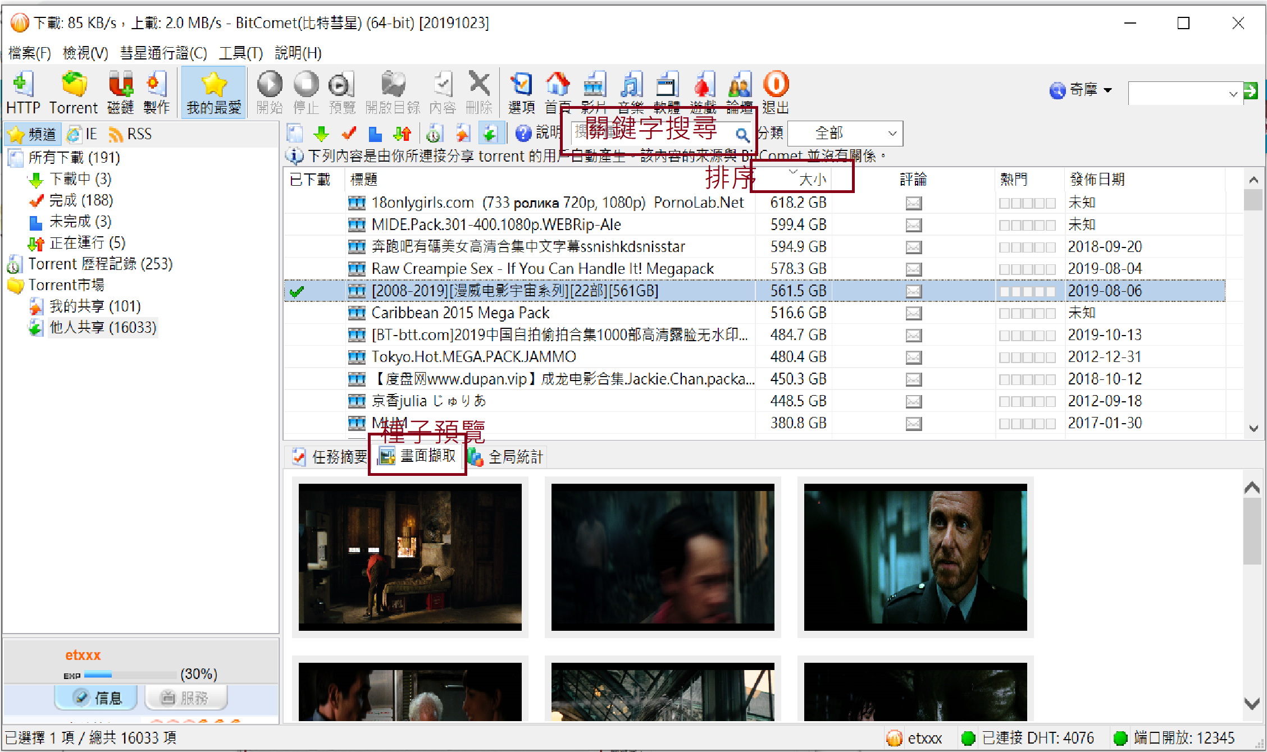Open the Tools (工具) menu

(x=241, y=53)
